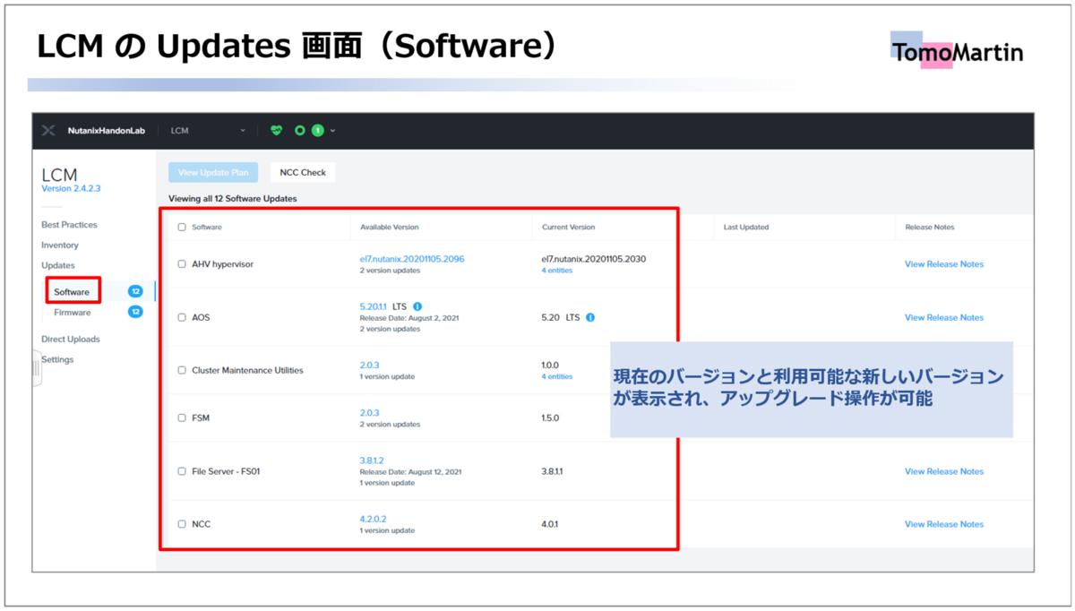Click the View Update Plan button
1075x611 pixels.
(x=213, y=172)
